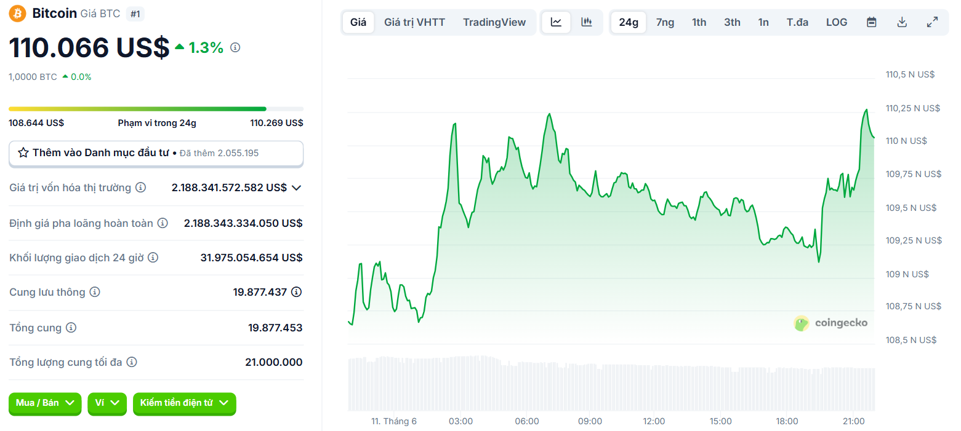Switch to the candlestick chart icon
Viewport: 961px width, 431px height.
[x=587, y=22]
